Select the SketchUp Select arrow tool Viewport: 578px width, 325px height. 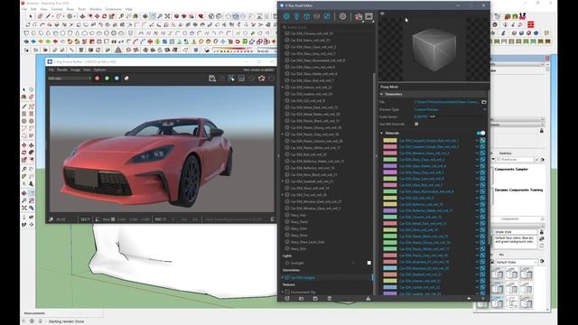24,89
